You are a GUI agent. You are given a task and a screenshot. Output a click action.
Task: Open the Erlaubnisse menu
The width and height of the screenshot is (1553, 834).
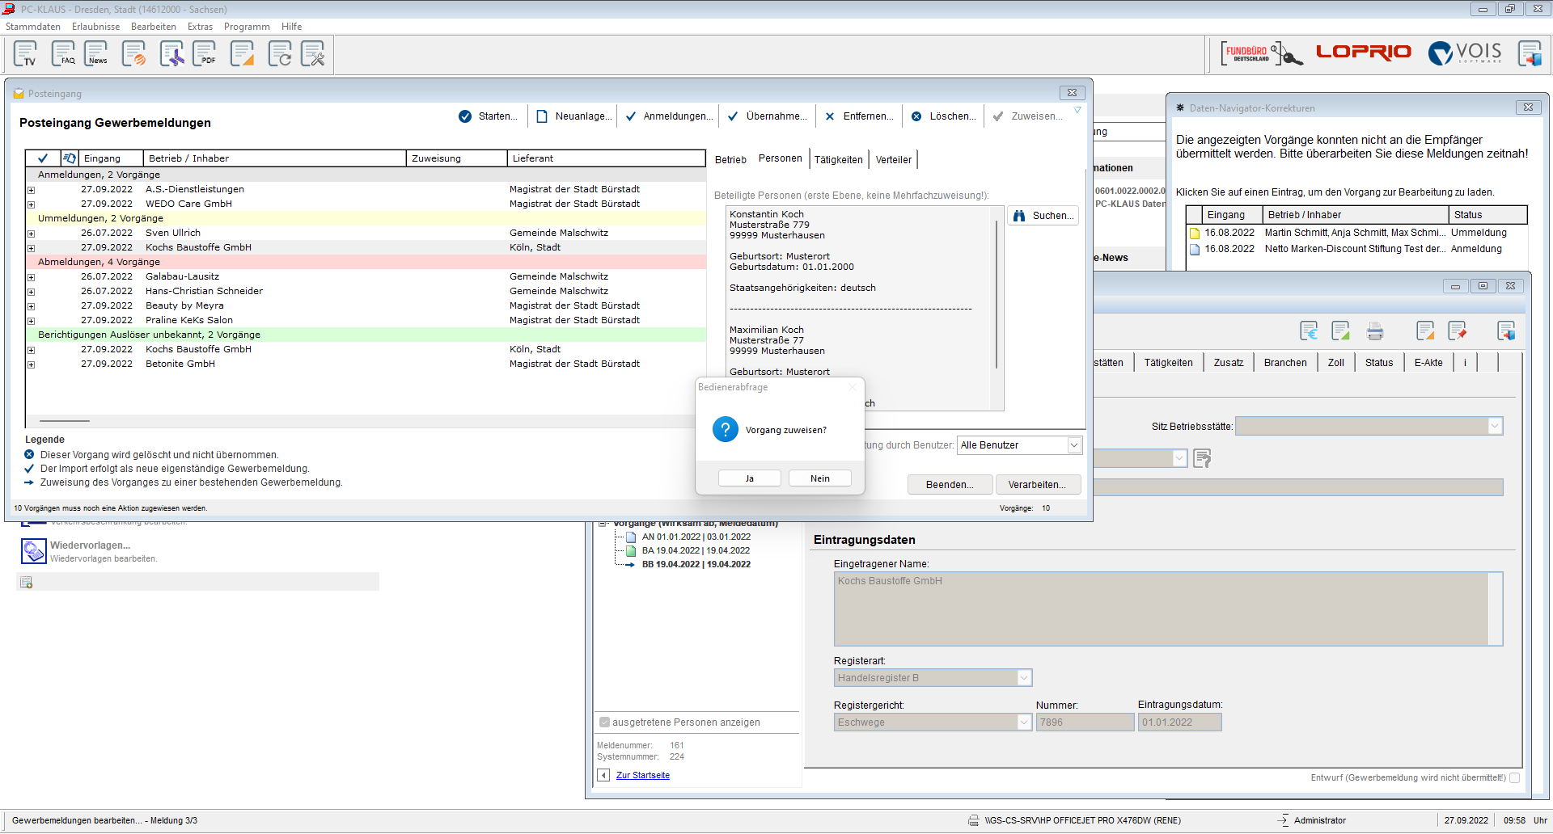(95, 27)
